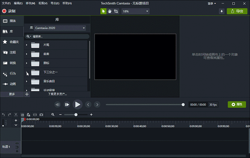The height and width of the screenshot is (158, 250).
Task: Click the download arrow icon beside 导出
Action: pos(221,11)
